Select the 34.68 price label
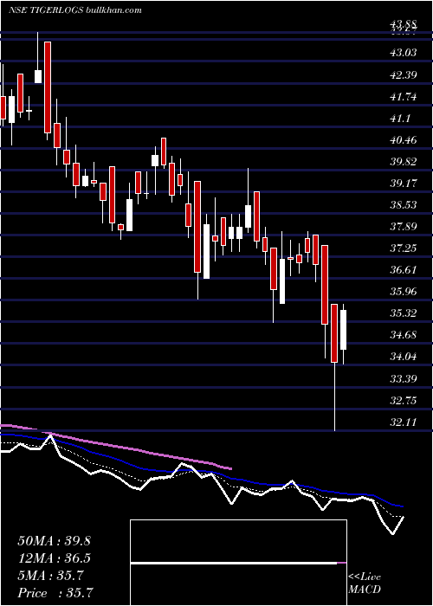This screenshot has width=433, height=606. tap(404, 335)
